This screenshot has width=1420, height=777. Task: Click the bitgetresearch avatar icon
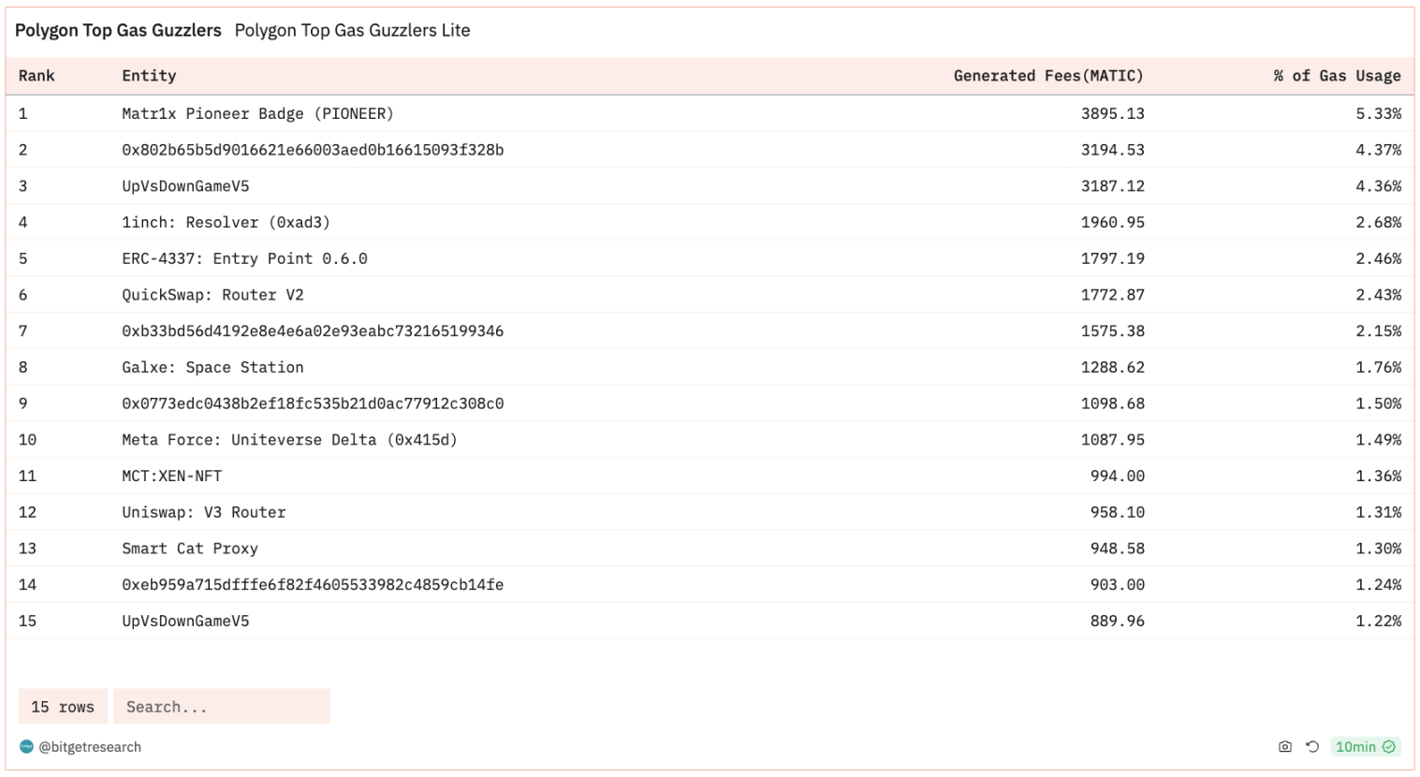(x=26, y=747)
